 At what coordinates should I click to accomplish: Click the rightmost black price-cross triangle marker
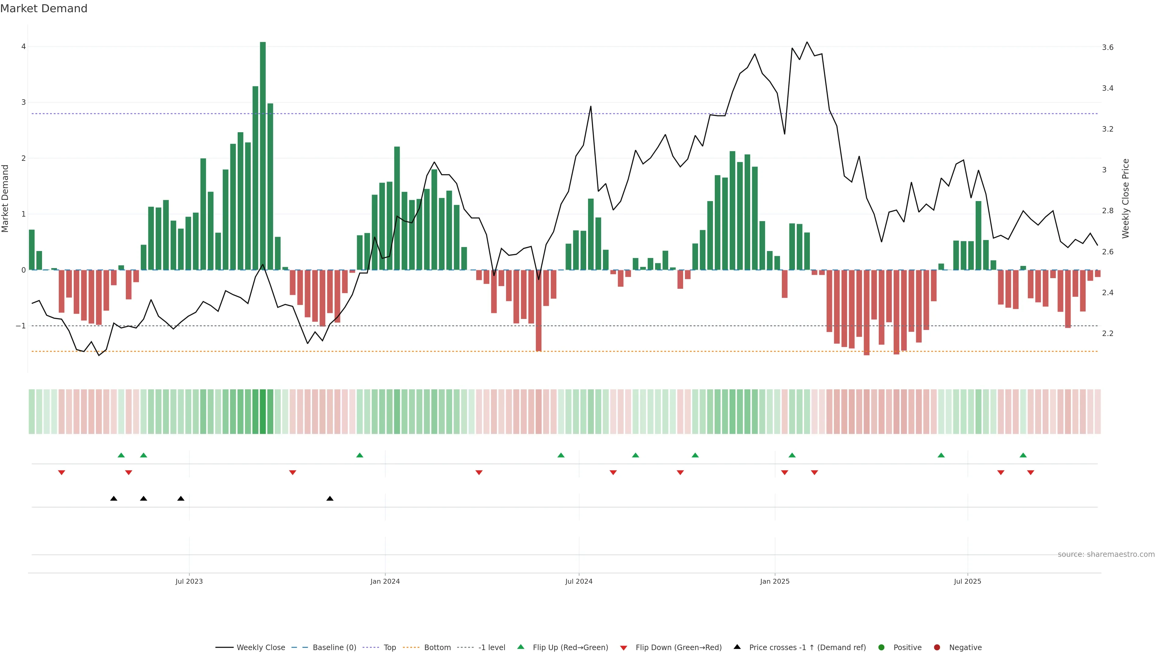tap(330, 499)
